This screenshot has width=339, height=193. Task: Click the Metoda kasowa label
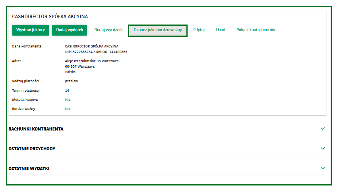click(25, 100)
